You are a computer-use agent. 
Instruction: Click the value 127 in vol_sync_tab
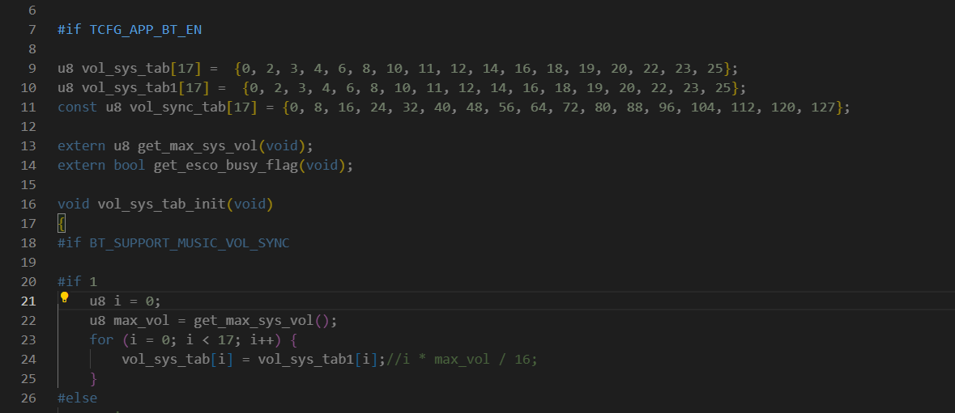coord(824,107)
